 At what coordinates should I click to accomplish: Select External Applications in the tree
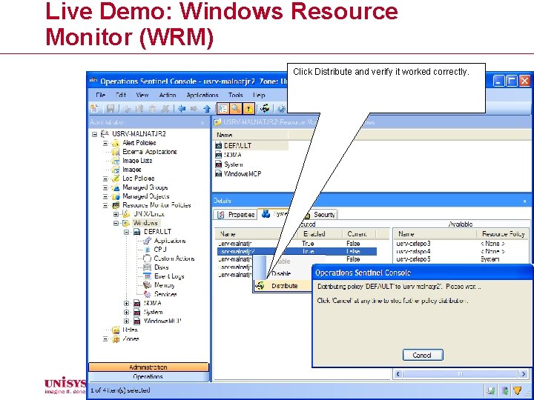[150, 152]
